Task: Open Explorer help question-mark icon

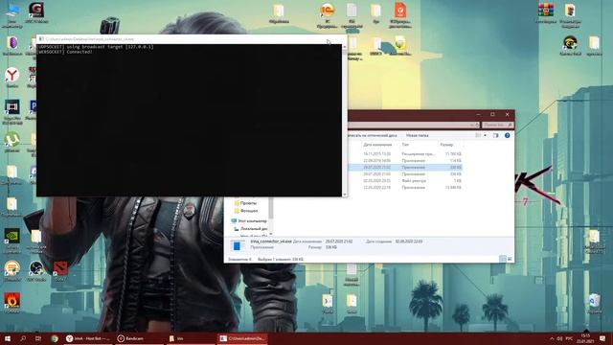Action: 507,135
